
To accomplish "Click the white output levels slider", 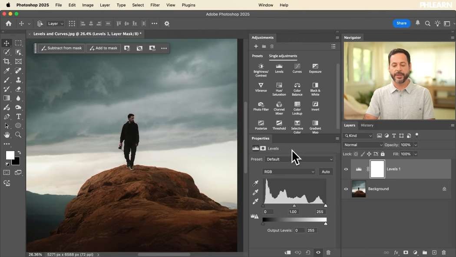I will pos(325,224).
